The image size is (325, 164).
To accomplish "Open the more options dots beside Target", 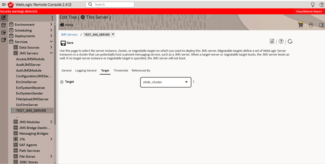I will [194, 82].
